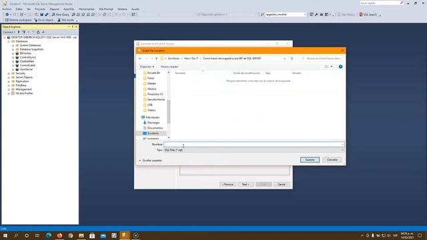Click the up one level arrow
This screenshot has width=427, height=240.
tap(156, 59)
